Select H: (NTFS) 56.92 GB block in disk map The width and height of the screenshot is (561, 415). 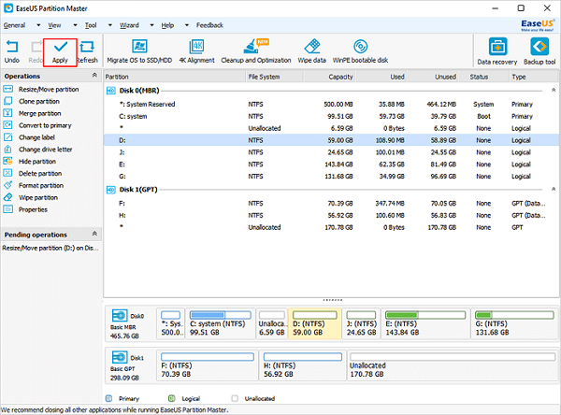(303, 365)
